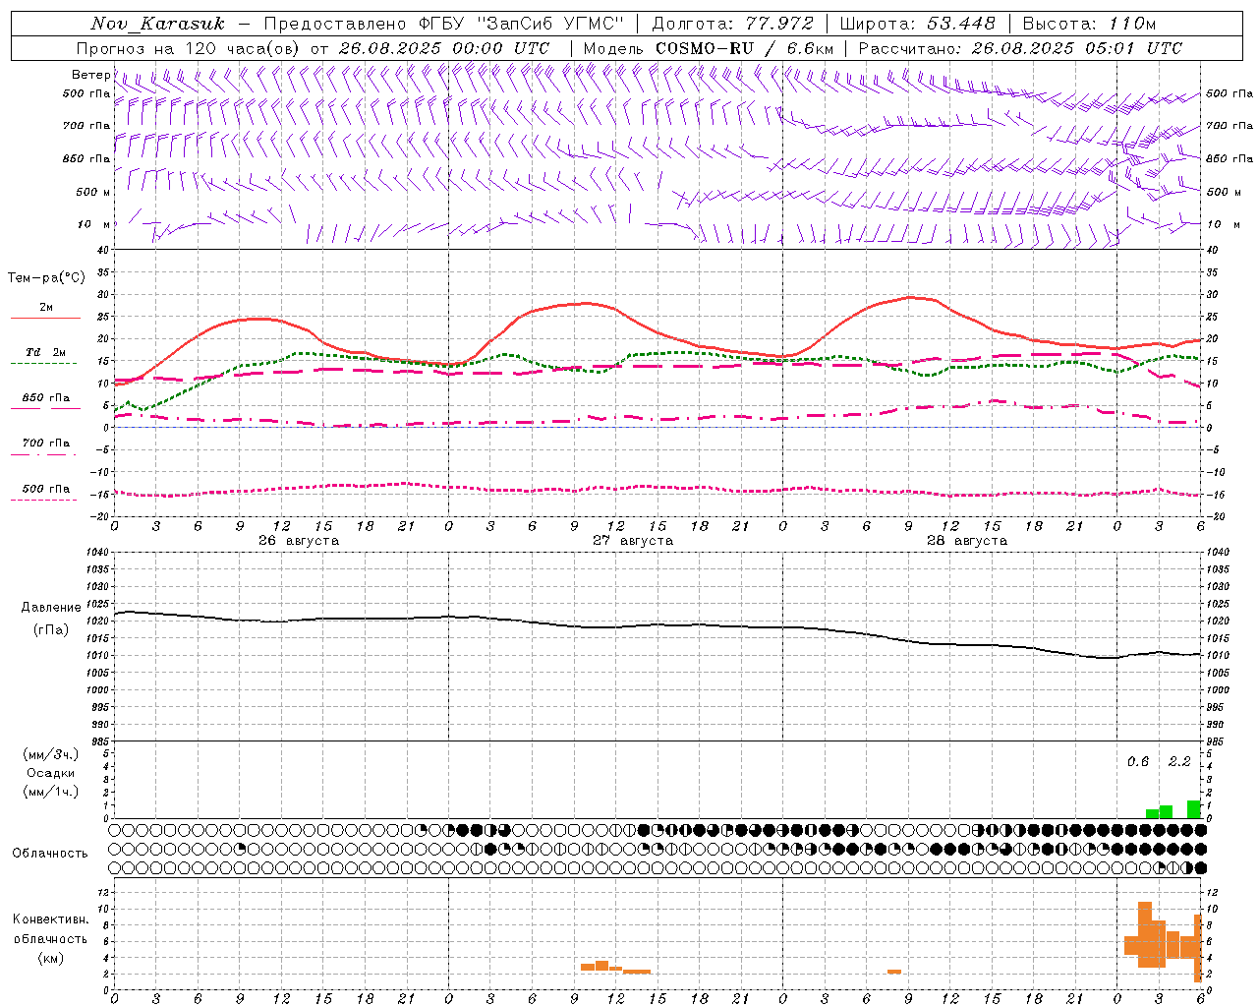Click the "2.2" precipitation total value
Image resolution: width=1258 pixels, height=1007 pixels.
point(1179,762)
